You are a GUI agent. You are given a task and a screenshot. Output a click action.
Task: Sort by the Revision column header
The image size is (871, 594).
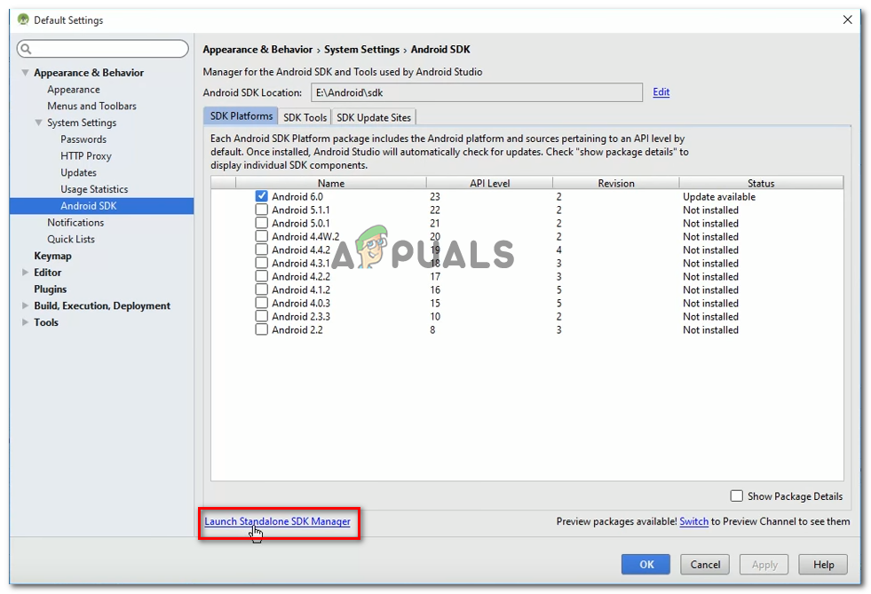pyautogui.click(x=616, y=184)
